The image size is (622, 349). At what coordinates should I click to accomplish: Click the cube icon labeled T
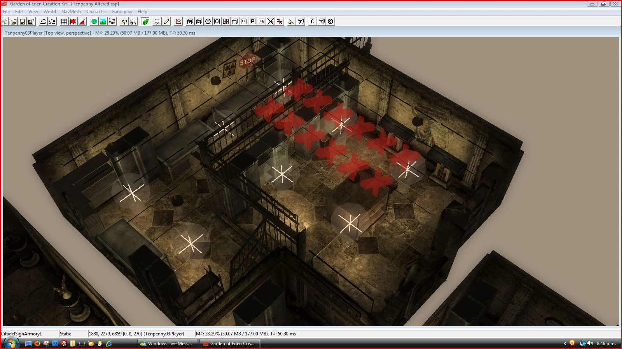(x=190, y=21)
